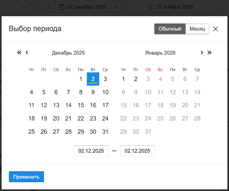Click Декабрь 2025 month header
This screenshot has height=191, width=229.
68,53
